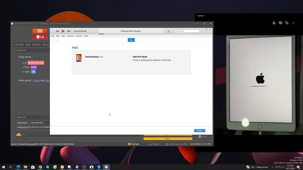Open the YouTube link in UnlockTool status bar
303x170 pixels.
[x=134, y=144]
